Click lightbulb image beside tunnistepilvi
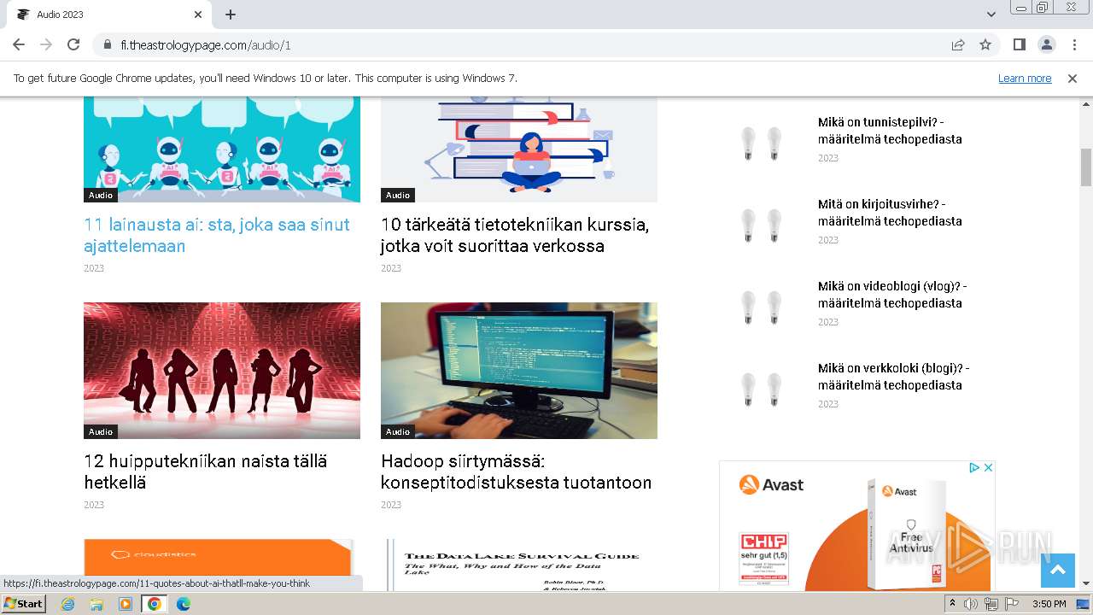1093x615 pixels. point(761,143)
